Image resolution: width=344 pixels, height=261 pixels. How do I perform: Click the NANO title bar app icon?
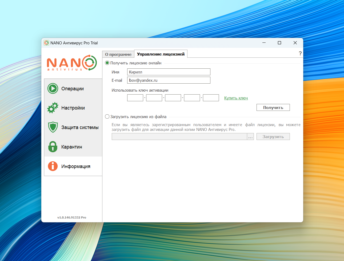point(46,43)
